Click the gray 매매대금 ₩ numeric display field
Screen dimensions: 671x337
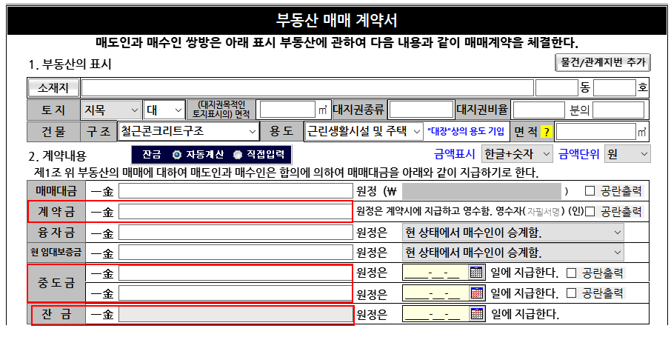(481, 191)
